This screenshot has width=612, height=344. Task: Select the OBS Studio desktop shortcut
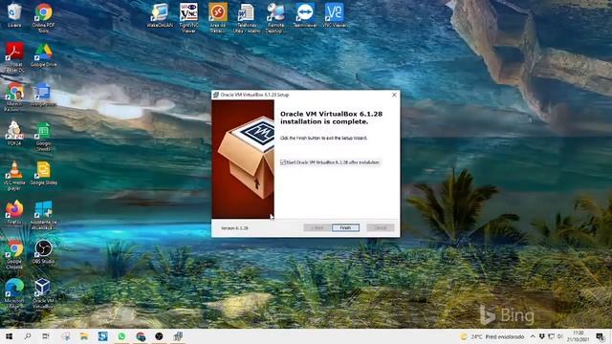pyautogui.click(x=43, y=252)
